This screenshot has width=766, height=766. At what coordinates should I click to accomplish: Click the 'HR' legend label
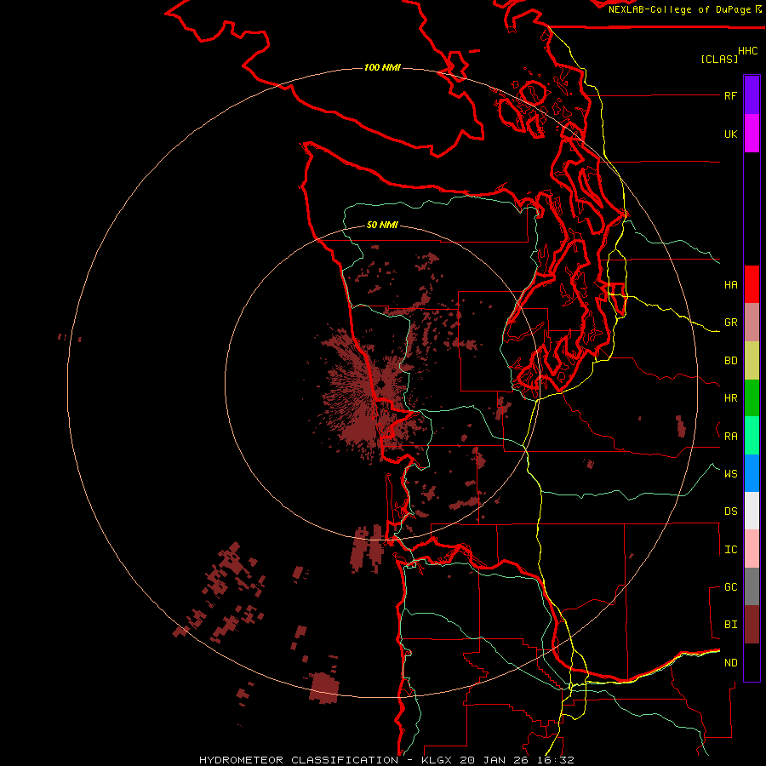[730, 398]
